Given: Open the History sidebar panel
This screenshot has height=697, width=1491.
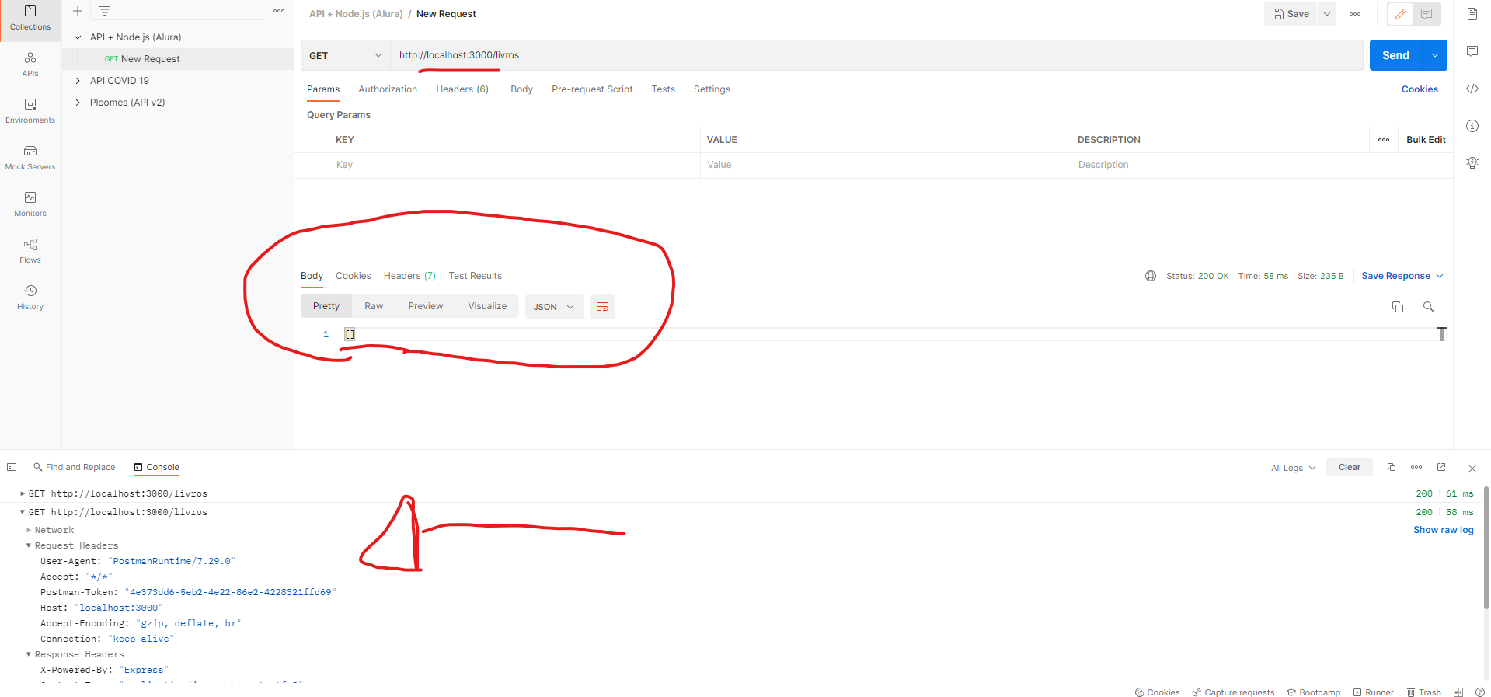Looking at the screenshot, I should pyautogui.click(x=30, y=298).
